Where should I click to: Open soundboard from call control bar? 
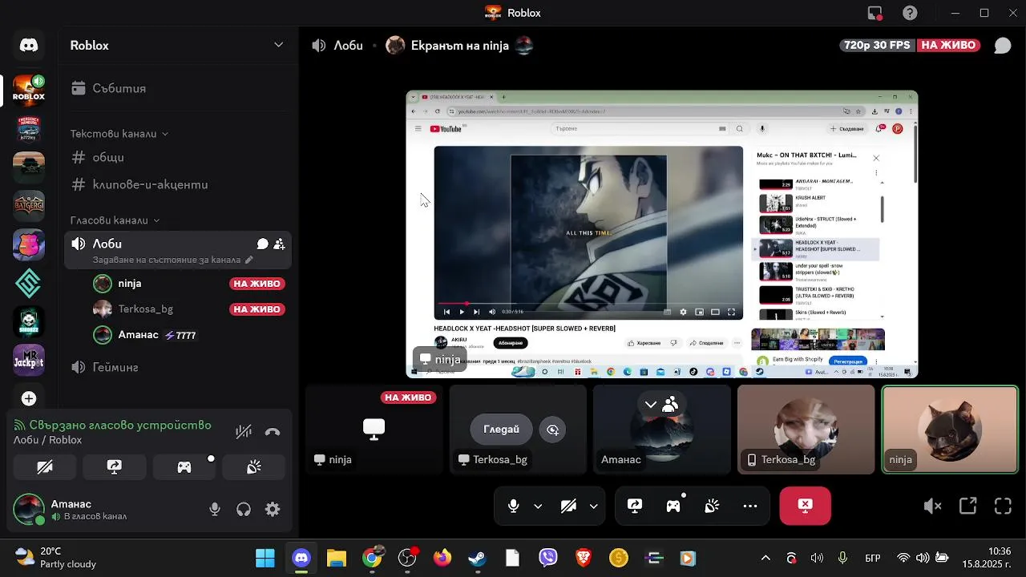(x=712, y=506)
